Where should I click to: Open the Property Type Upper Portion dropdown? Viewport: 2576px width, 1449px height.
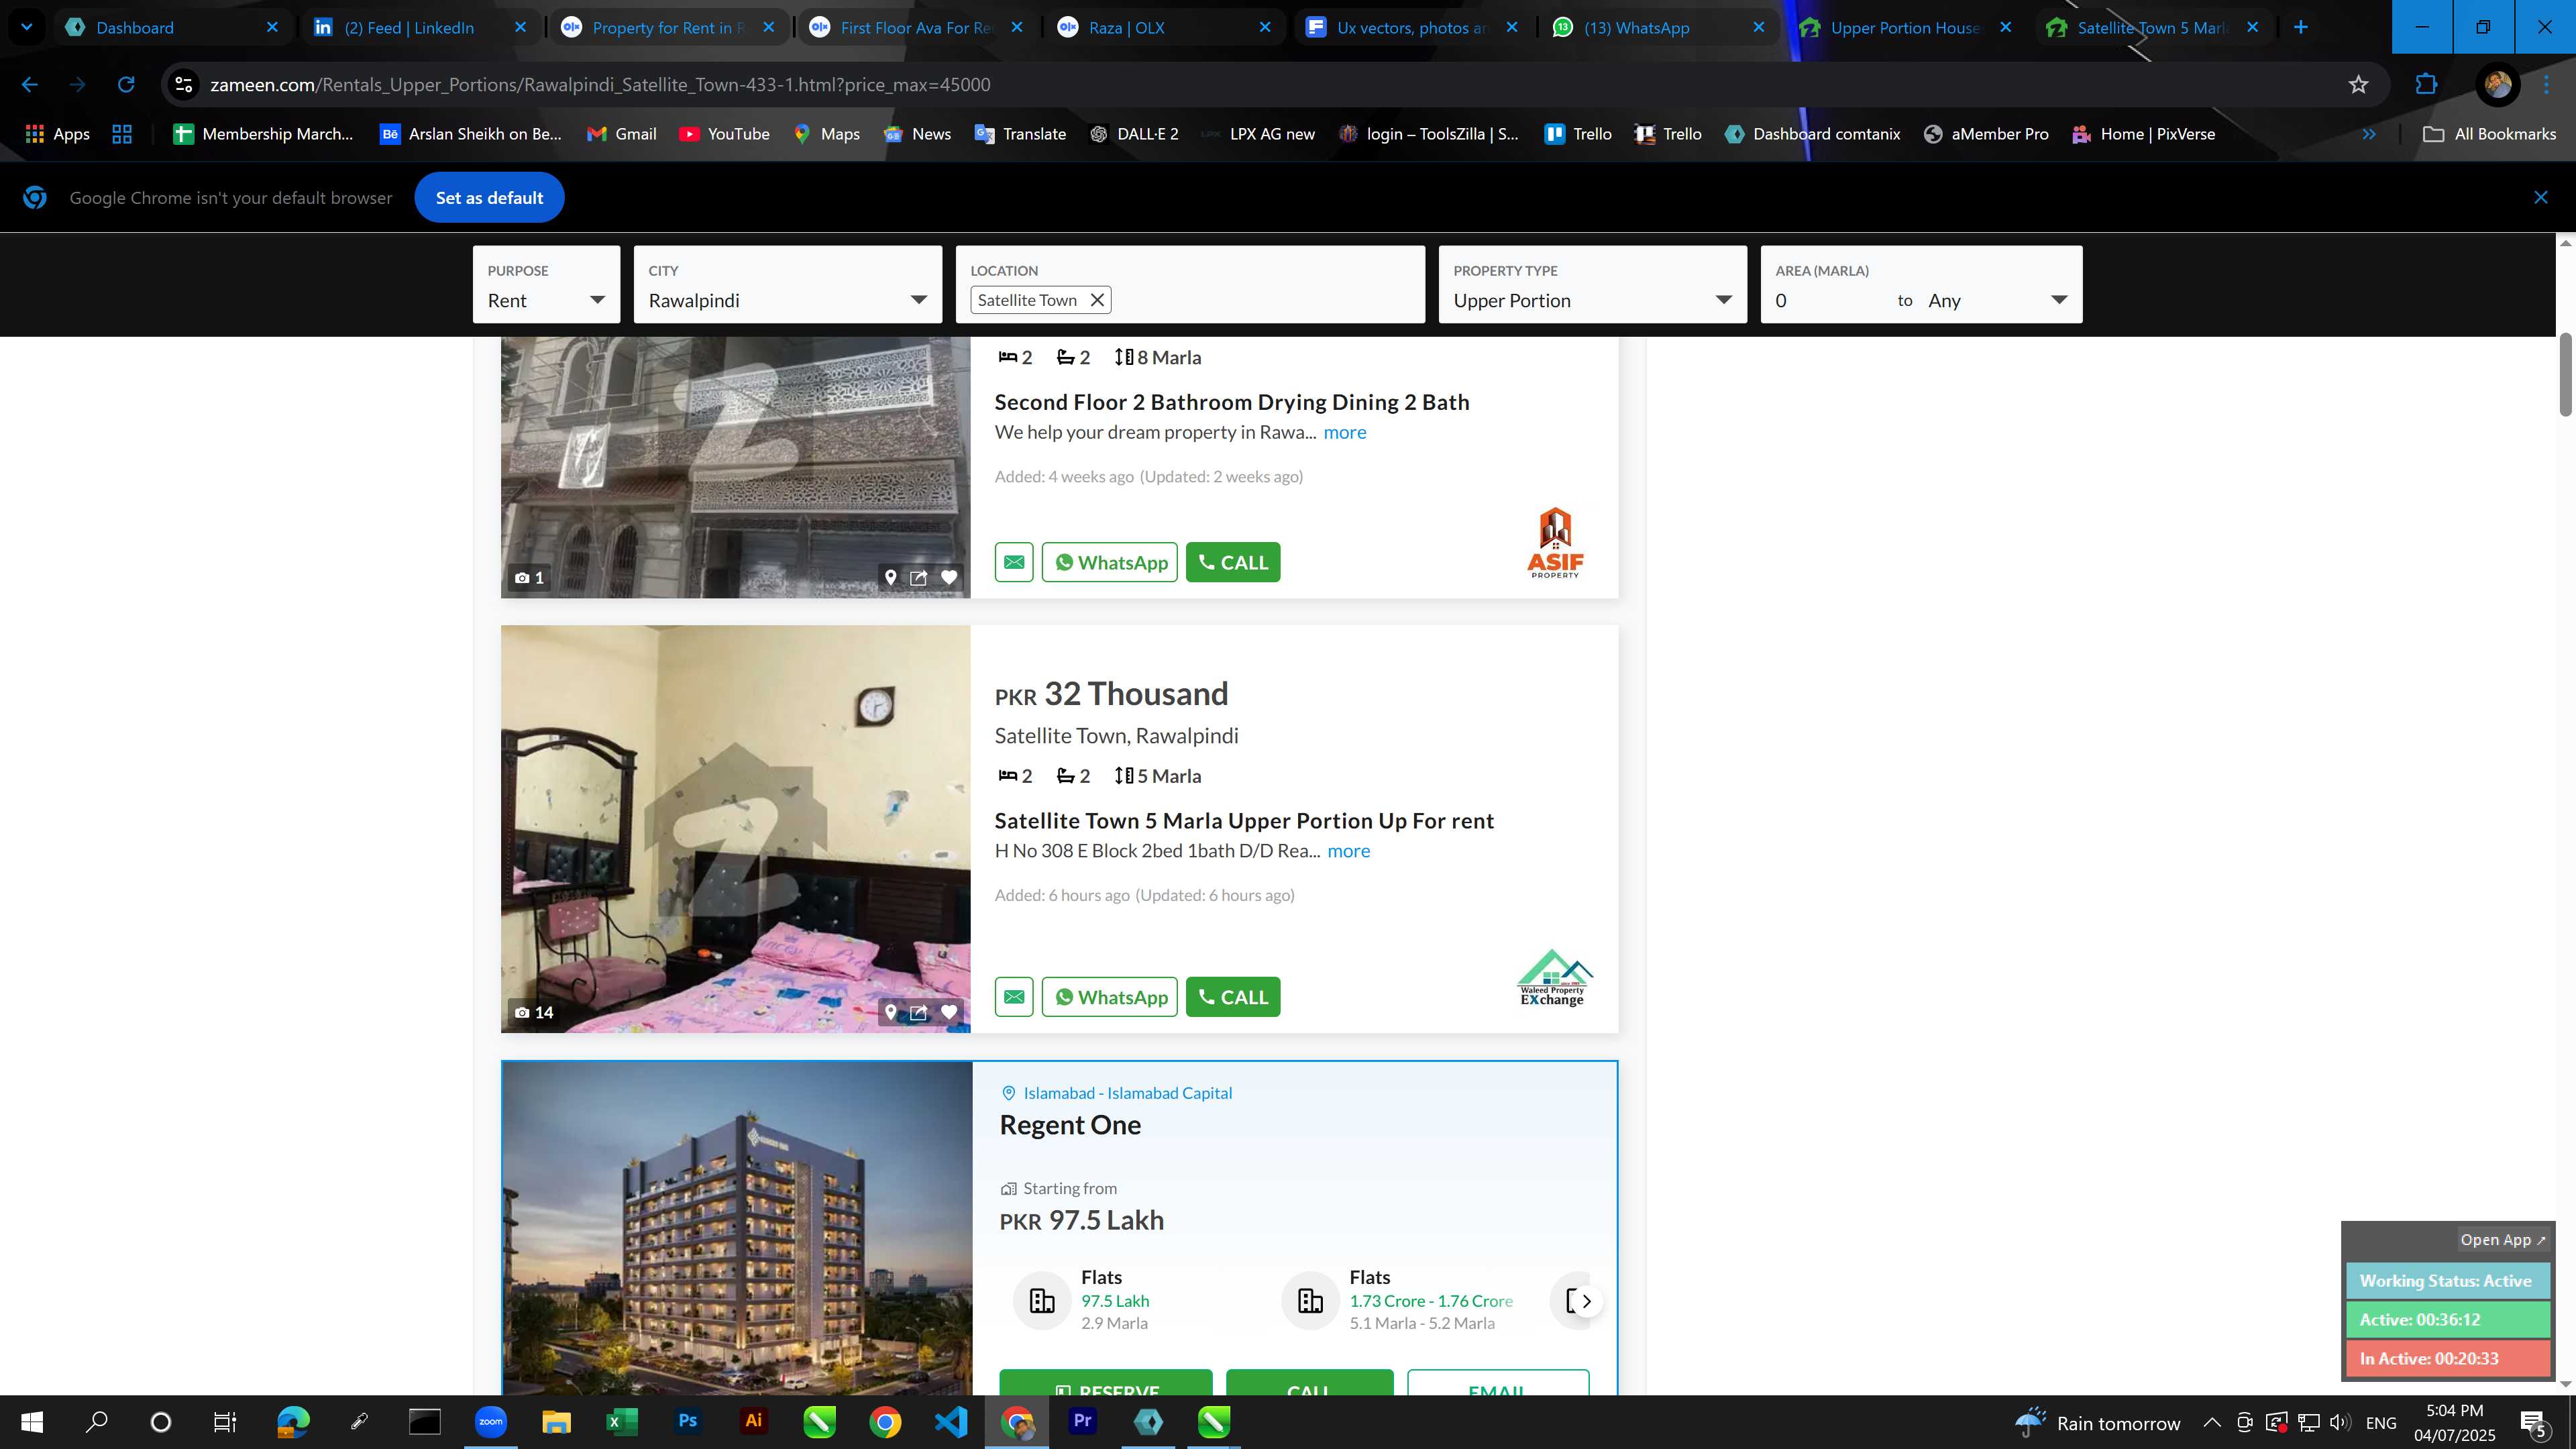point(1592,285)
